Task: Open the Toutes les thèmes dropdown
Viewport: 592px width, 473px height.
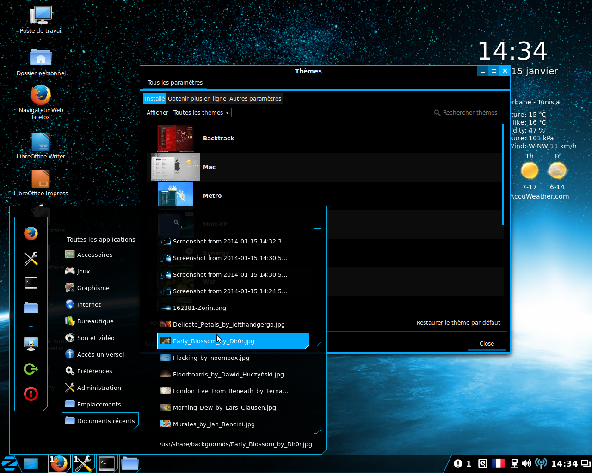Action: [202, 113]
